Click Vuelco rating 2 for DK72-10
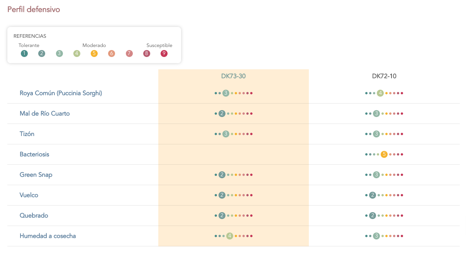This screenshot has width=466, height=256. [373, 195]
